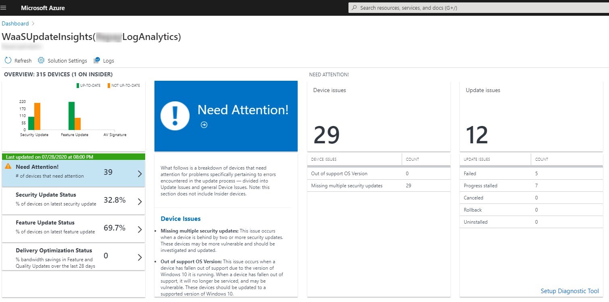Click the UPDATE ISSUES column header
This screenshot has width=609, height=302.
477,159
